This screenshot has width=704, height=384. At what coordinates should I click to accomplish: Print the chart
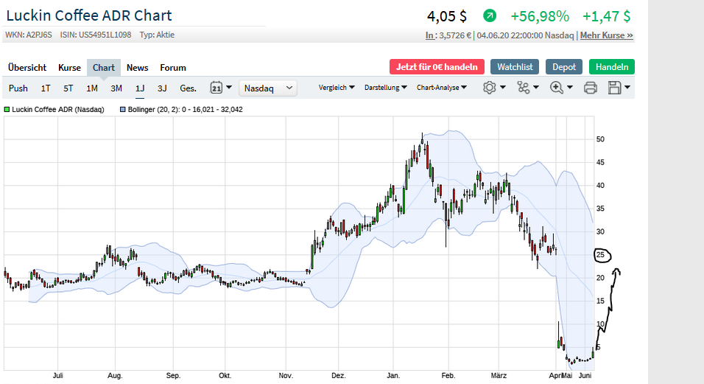[x=590, y=88]
